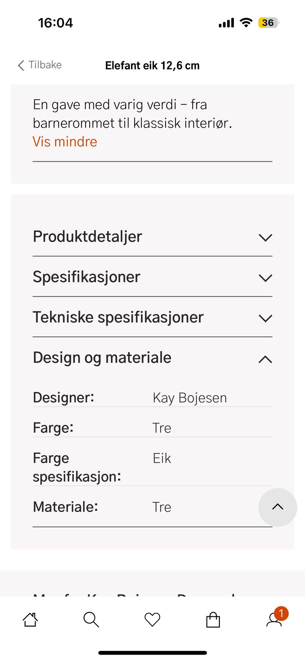This screenshot has width=305, height=661.
Task: Tap the back chevron beside Tilbake
Action: pos(21,65)
